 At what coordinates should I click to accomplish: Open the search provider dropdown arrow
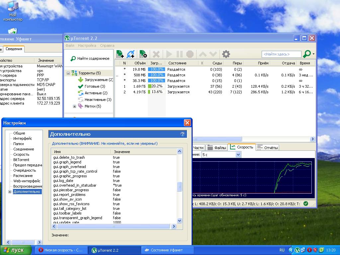point(313,54)
